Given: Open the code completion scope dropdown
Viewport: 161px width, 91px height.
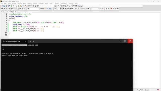Looking at the screenshot, I should click(100, 6).
